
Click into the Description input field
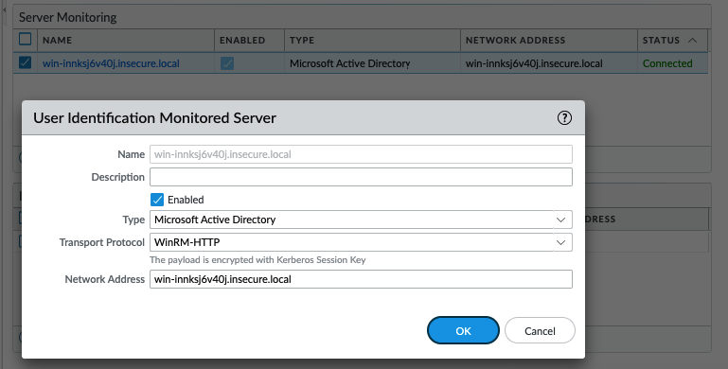361,177
